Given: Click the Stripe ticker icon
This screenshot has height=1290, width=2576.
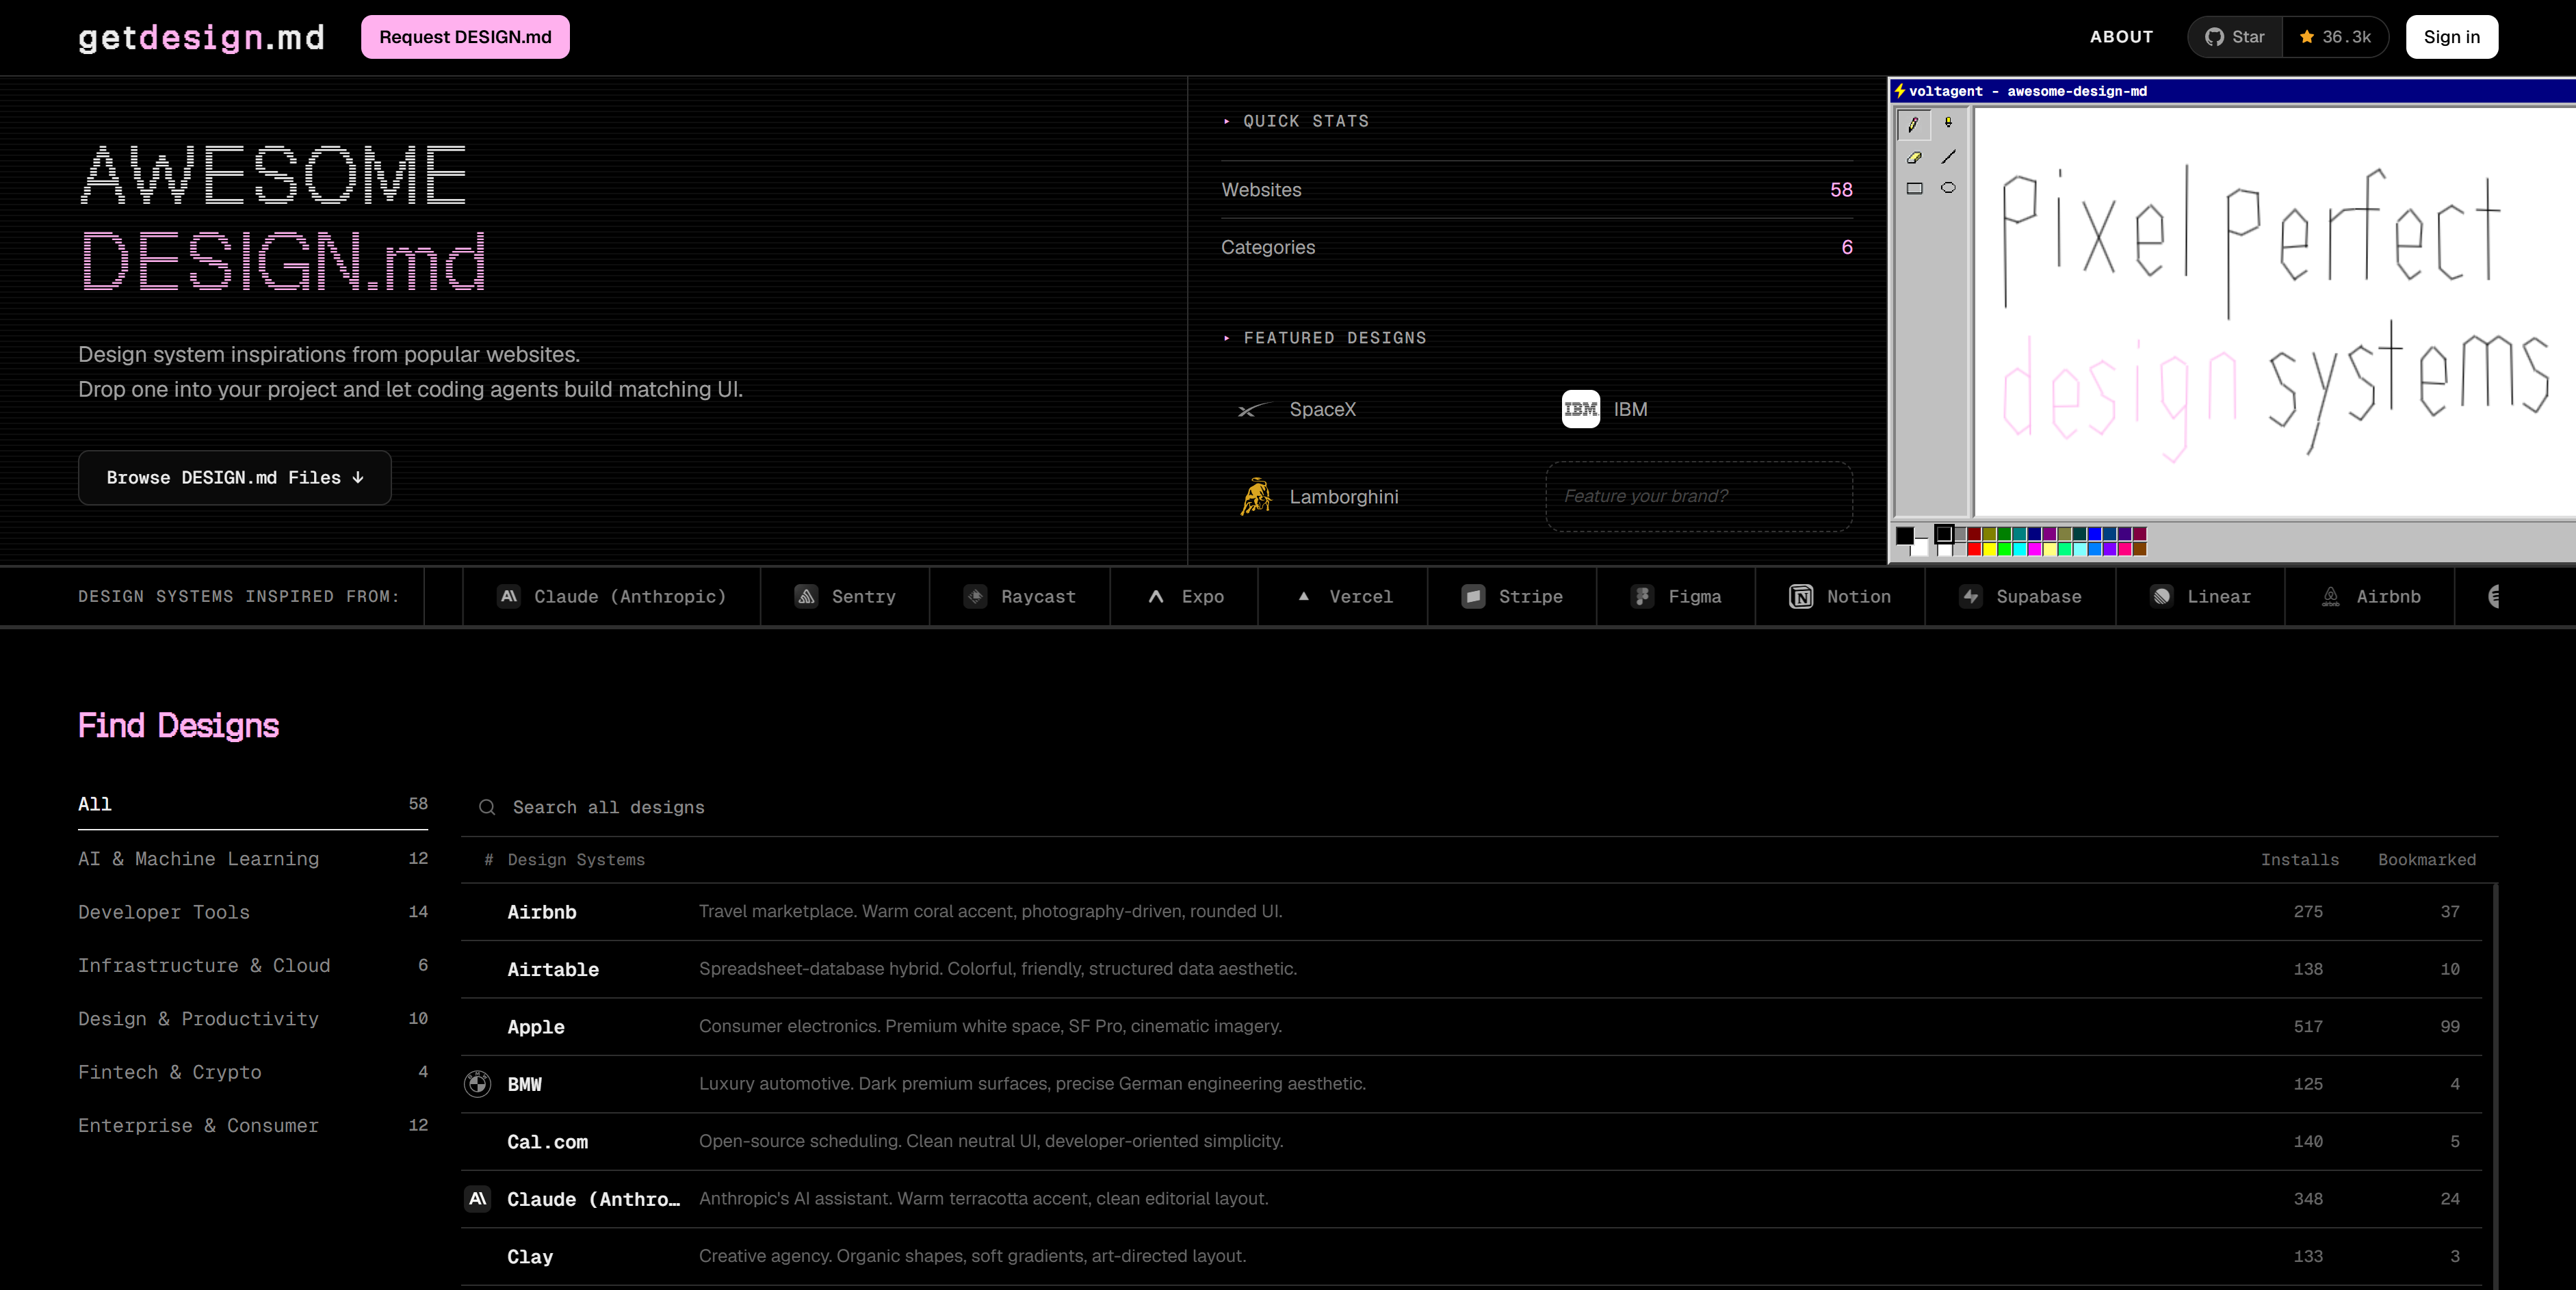Looking at the screenshot, I should coord(1473,596).
